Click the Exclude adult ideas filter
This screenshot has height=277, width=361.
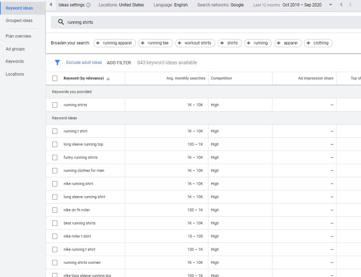coord(84,63)
